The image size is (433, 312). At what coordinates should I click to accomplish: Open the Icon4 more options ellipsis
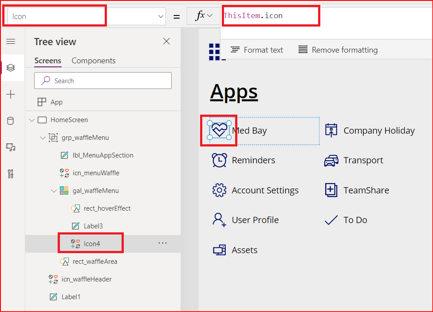[163, 243]
